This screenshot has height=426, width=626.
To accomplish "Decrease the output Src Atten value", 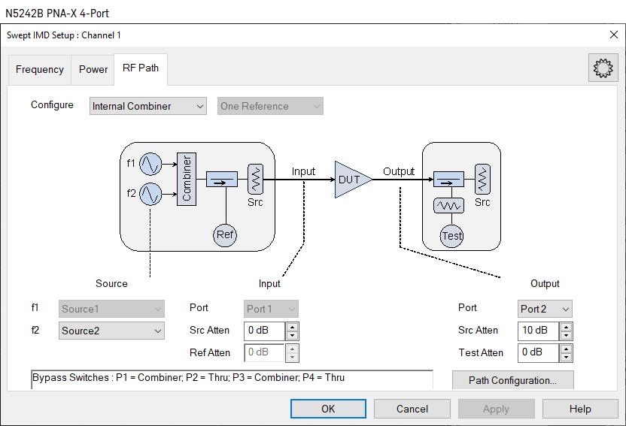I will [x=566, y=335].
